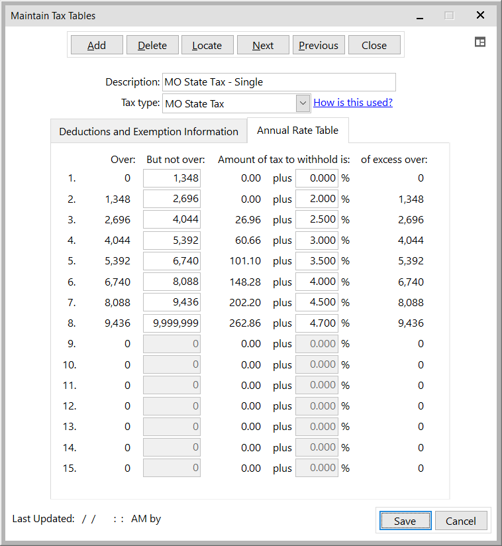Click the Add button
502x546 pixels.
[x=97, y=45]
